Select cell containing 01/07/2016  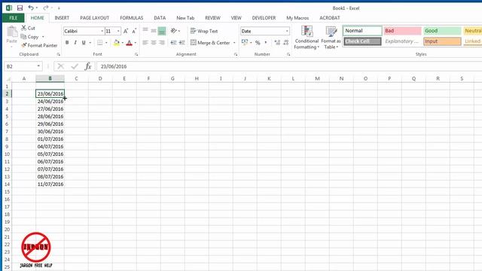[x=50, y=139]
